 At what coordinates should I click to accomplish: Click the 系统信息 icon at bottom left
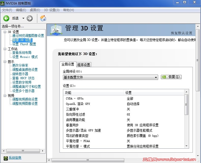pos(6,158)
